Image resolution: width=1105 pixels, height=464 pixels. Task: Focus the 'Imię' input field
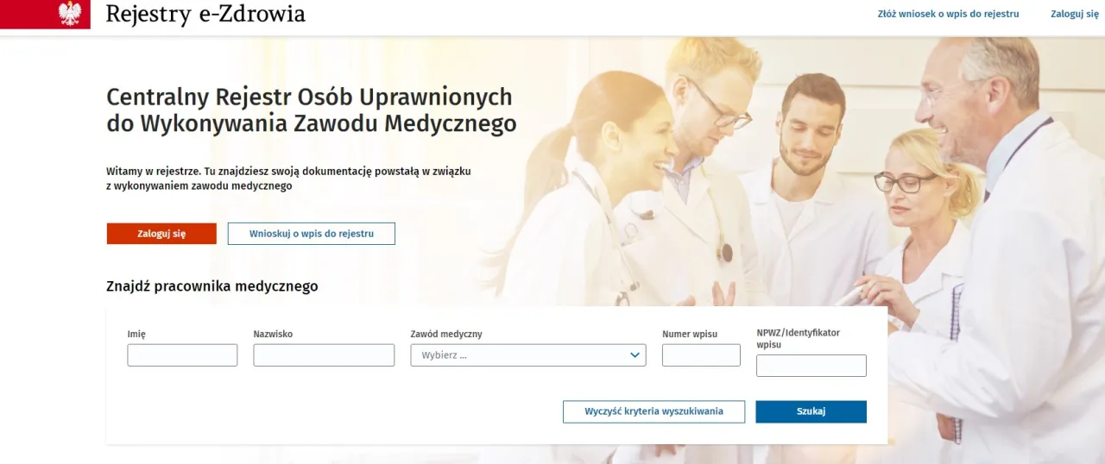tap(182, 355)
